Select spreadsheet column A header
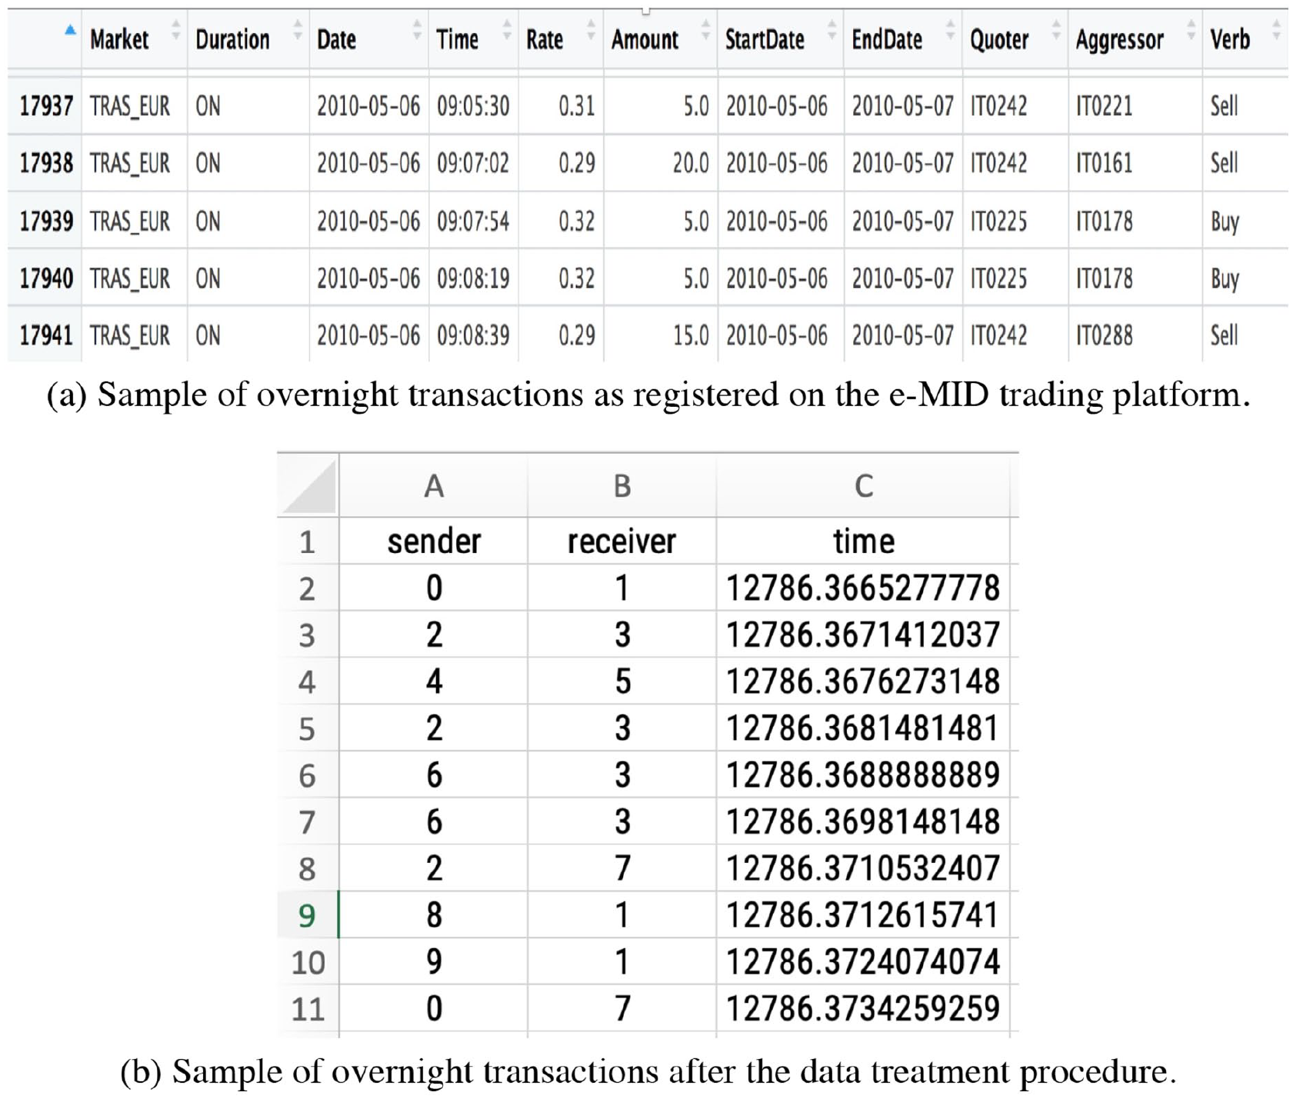This screenshot has width=1293, height=1099. coord(434,485)
